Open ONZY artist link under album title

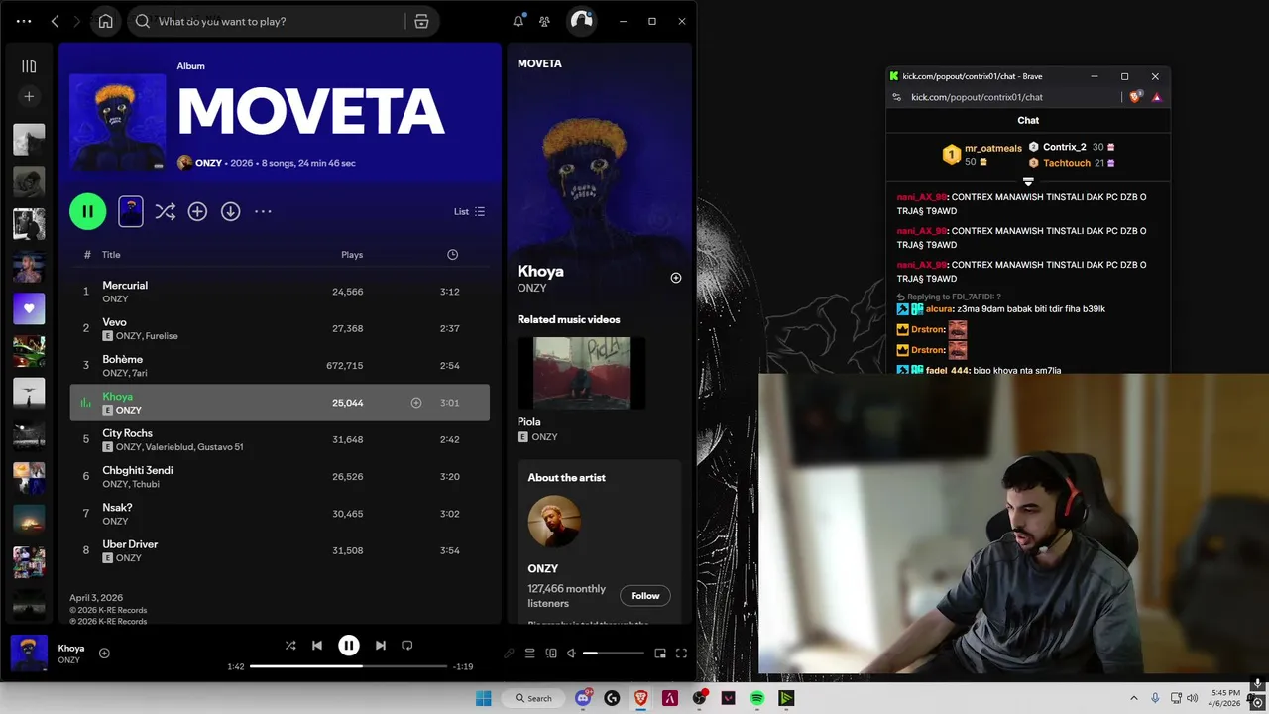(208, 163)
